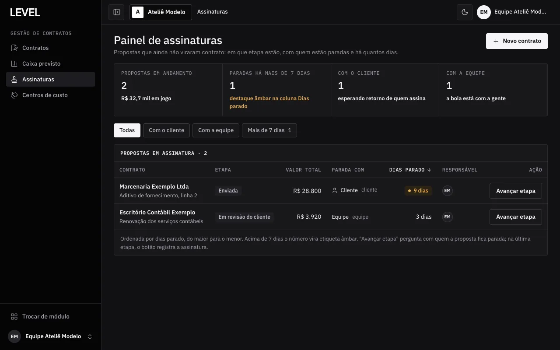The height and width of the screenshot is (350, 560).
Task: Click the Cliente person icon
Action: pos(335,190)
